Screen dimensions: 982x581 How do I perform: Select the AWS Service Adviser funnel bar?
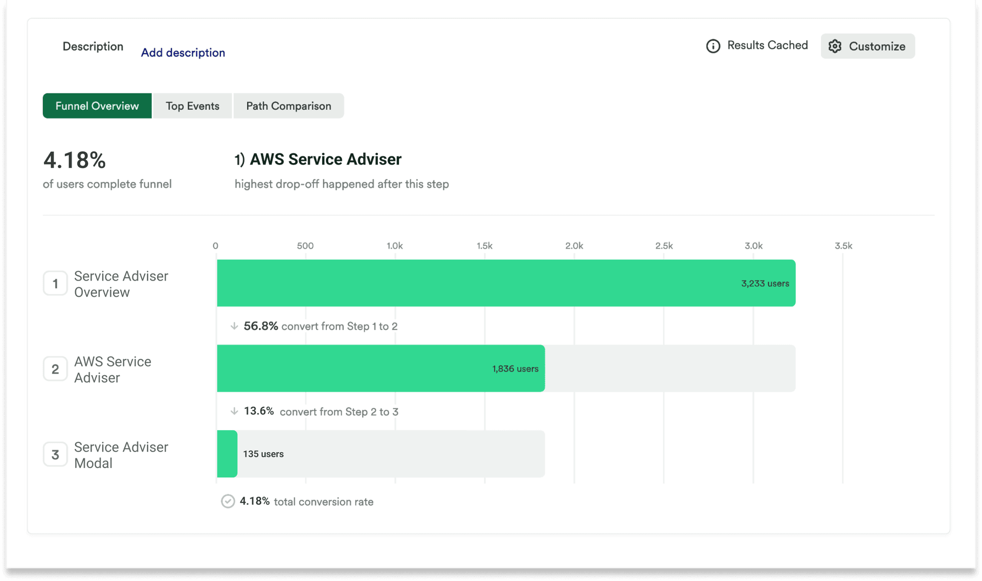click(x=381, y=368)
